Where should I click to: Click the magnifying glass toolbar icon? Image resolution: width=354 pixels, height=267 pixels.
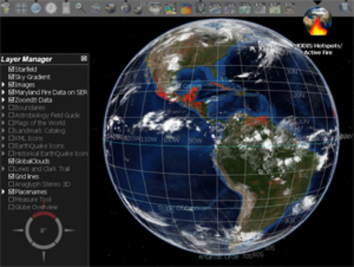[x=80, y=8]
